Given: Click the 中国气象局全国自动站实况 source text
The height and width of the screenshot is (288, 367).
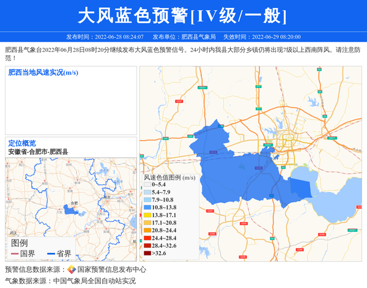Looking at the screenshot, I should coord(94,281).
